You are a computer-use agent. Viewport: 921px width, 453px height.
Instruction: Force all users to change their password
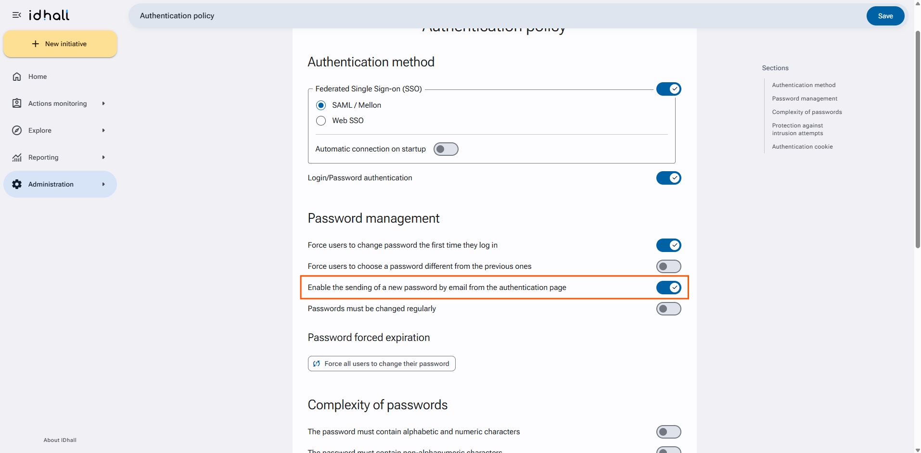coord(382,364)
